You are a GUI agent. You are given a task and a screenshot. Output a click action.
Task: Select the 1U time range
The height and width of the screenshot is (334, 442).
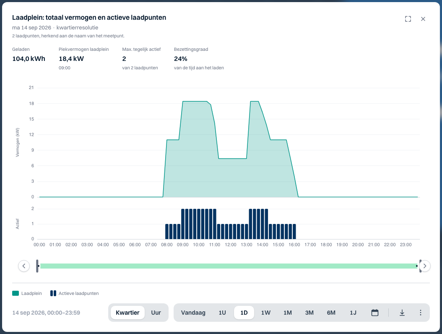click(x=222, y=313)
